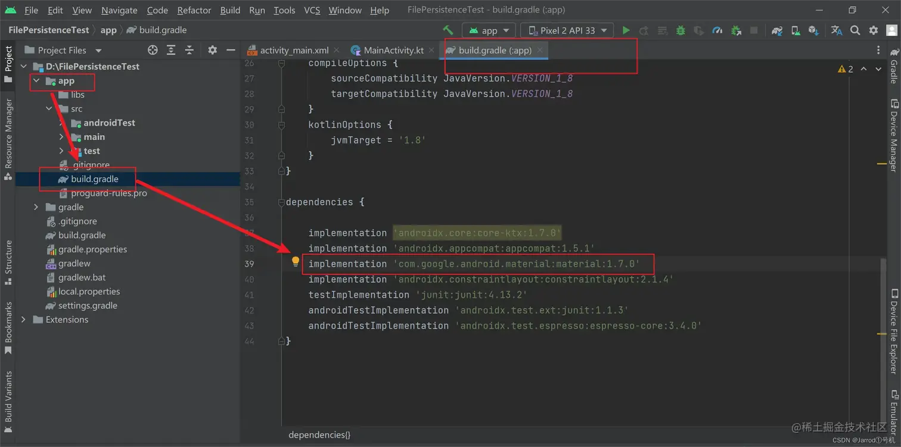Select gradle.properties in project tree
Screen dimensions: 901x447
click(92, 249)
